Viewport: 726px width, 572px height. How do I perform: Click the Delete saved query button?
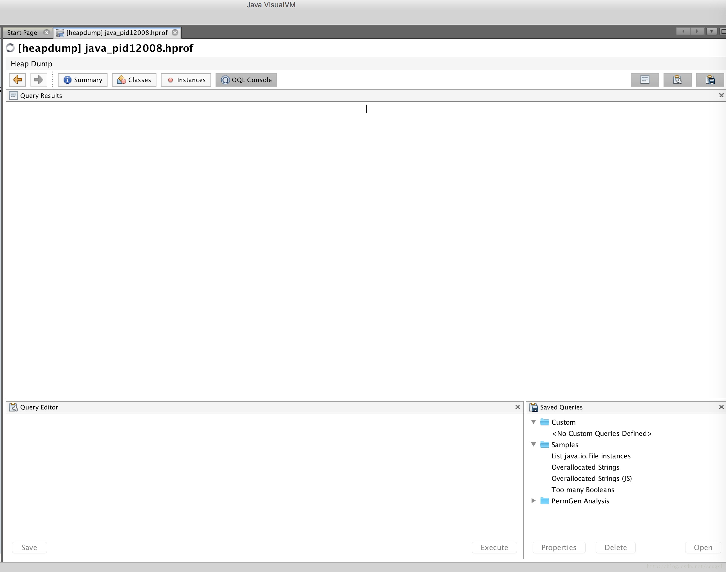click(615, 548)
